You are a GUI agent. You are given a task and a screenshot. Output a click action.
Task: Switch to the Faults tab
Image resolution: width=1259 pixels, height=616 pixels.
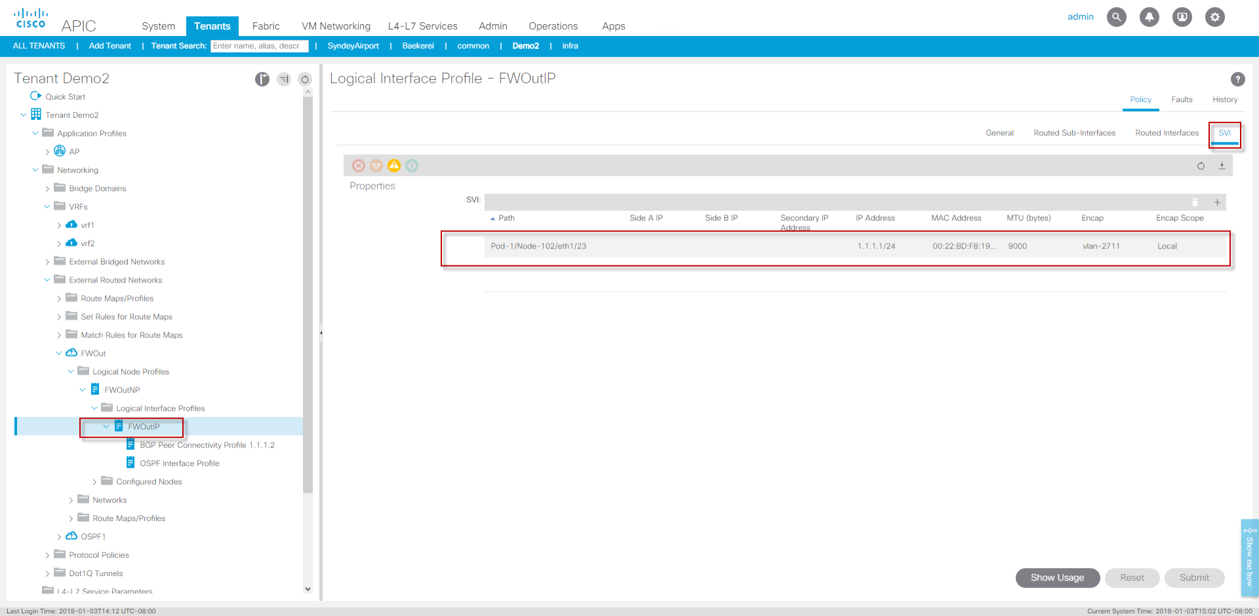tap(1182, 100)
